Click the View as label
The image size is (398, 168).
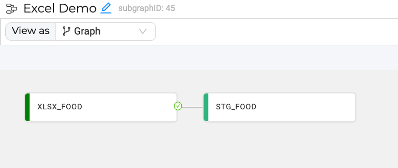(x=31, y=31)
